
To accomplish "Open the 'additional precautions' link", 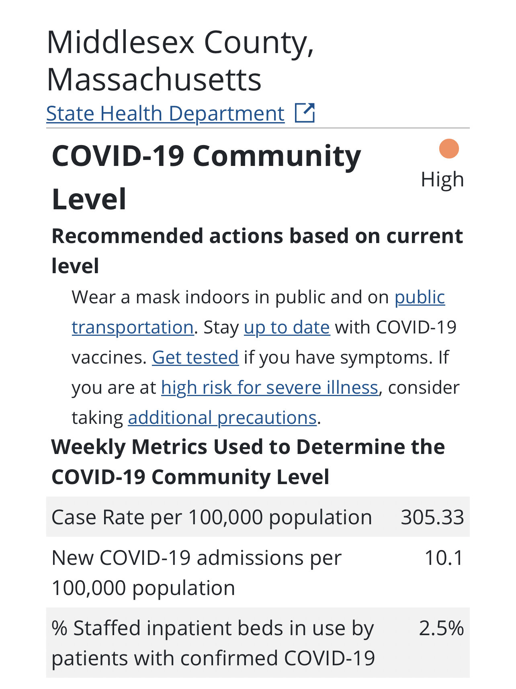I will 222,418.
